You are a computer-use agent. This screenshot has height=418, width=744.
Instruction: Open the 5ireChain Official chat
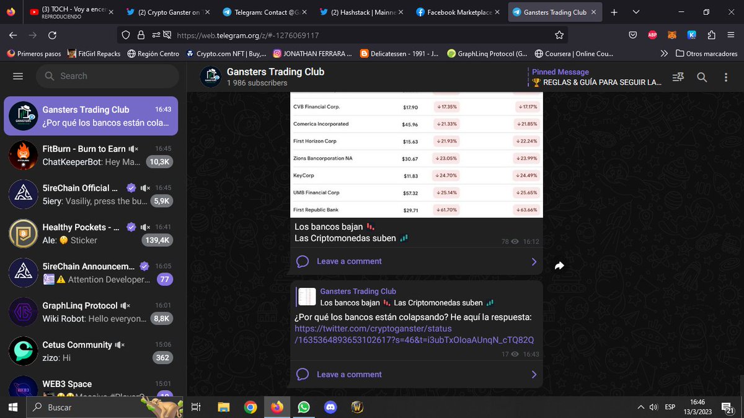(x=91, y=194)
